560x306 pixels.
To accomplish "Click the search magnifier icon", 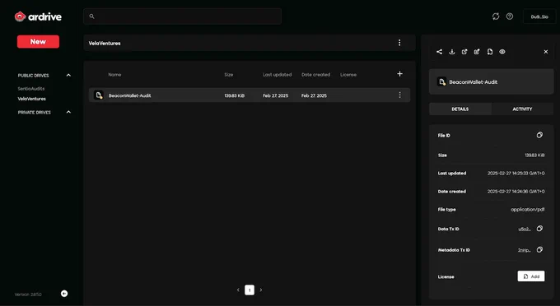I will pyautogui.click(x=91, y=16).
